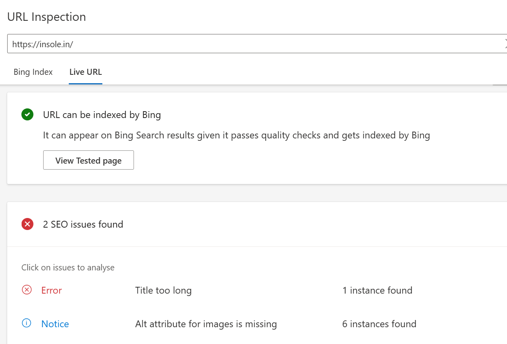Click the 6 instances found text
507x344 pixels.
point(379,324)
